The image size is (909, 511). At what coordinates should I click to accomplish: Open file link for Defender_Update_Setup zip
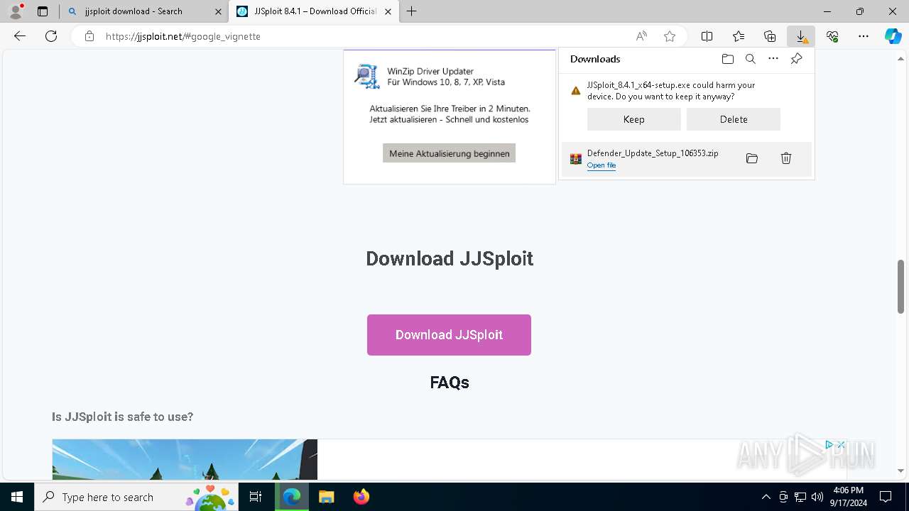click(602, 165)
